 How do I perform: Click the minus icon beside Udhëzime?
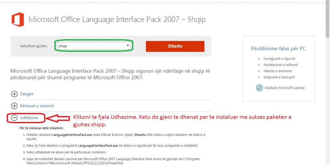[x=14, y=118]
